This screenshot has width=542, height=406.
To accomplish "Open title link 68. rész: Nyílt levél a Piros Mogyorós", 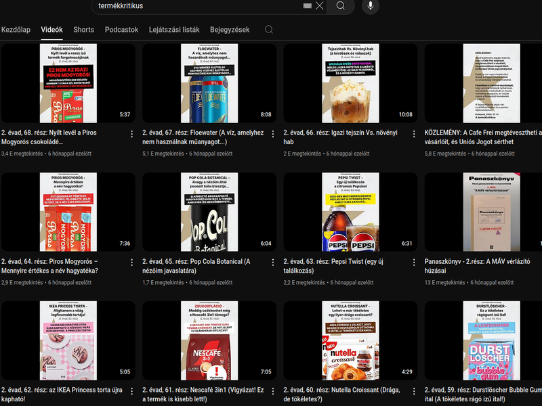I will pos(49,137).
